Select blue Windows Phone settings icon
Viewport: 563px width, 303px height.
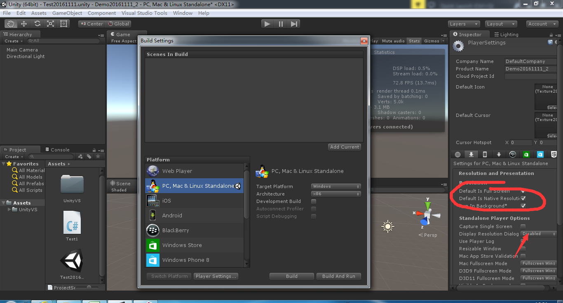[x=540, y=154]
